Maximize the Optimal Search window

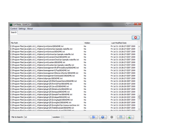(x=132, y=24)
